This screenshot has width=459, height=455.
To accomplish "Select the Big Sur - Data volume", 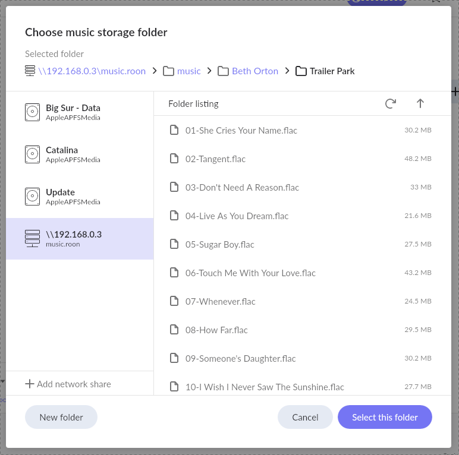I will point(80,112).
